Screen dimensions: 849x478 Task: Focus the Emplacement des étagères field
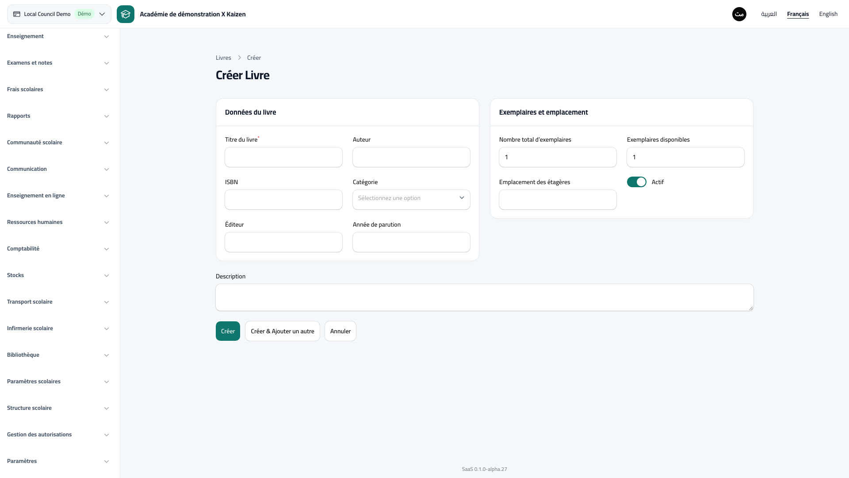coord(558,200)
